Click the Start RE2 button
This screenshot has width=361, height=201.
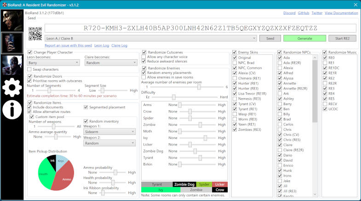point(343,39)
